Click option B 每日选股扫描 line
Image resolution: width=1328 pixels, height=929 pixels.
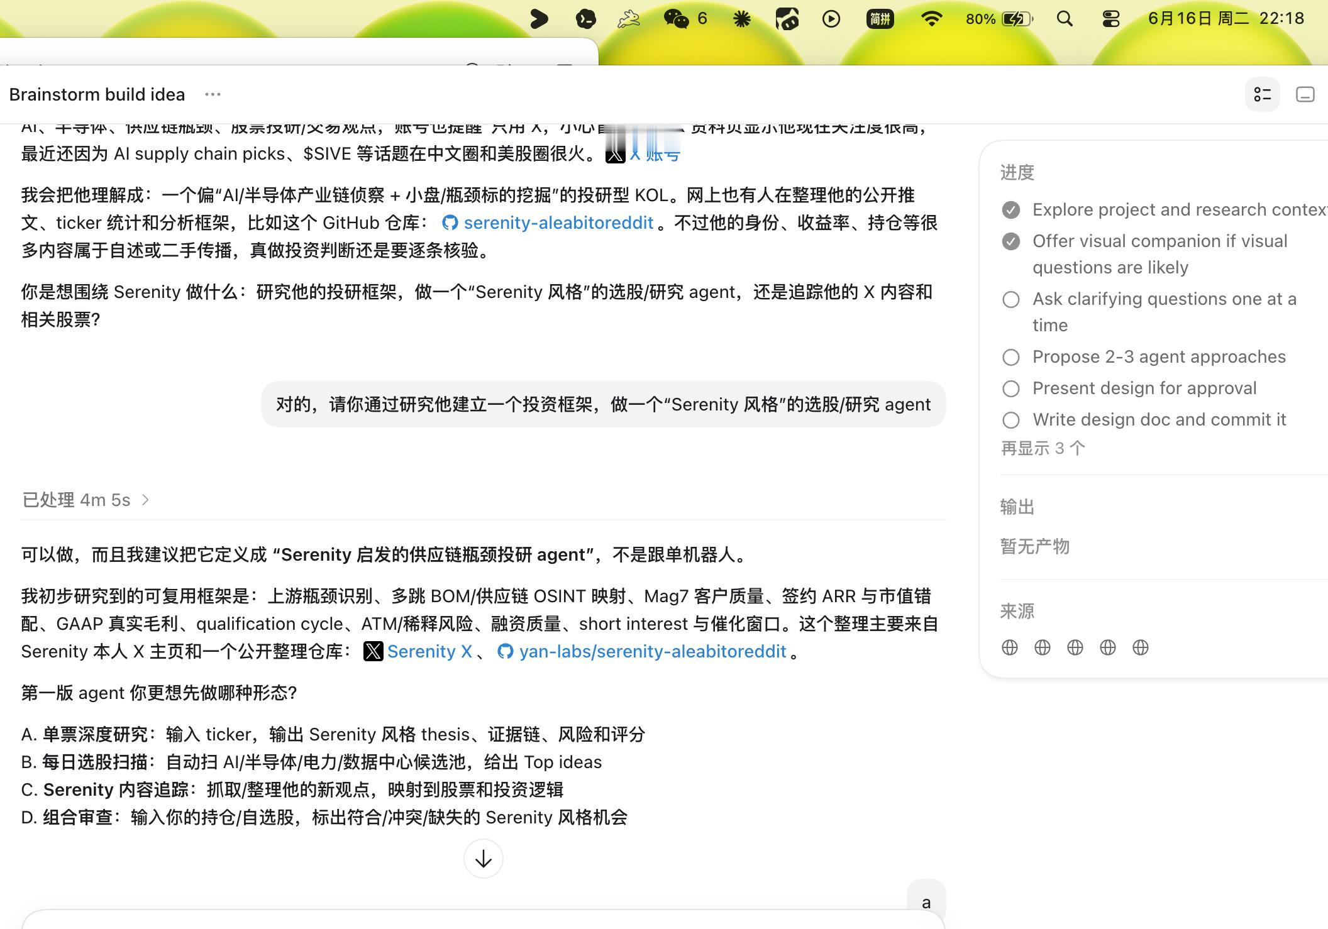[311, 762]
